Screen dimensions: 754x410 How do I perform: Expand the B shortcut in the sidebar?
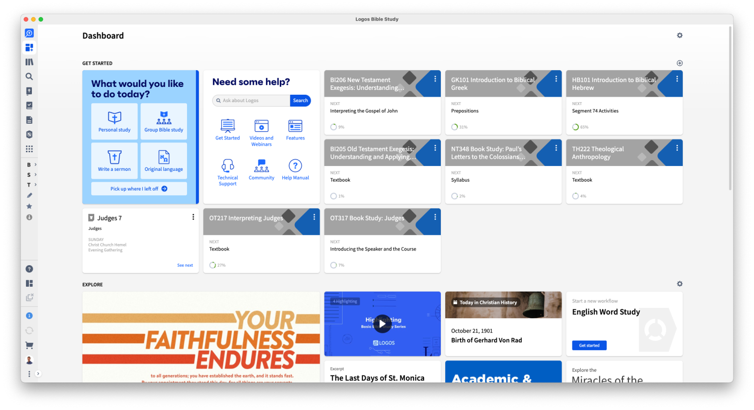coord(29,164)
